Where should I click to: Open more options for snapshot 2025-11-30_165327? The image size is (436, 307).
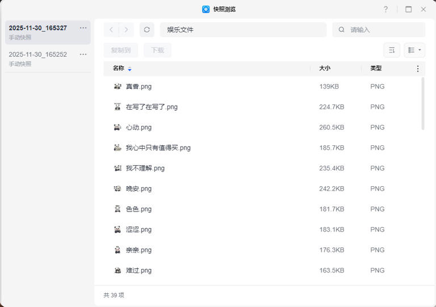(83, 28)
